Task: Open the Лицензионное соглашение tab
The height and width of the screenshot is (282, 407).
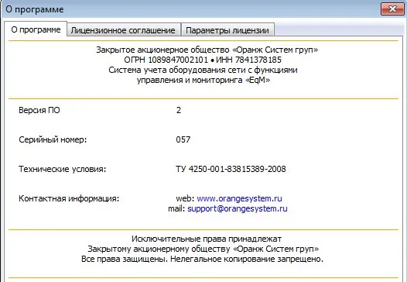Action: 123,30
